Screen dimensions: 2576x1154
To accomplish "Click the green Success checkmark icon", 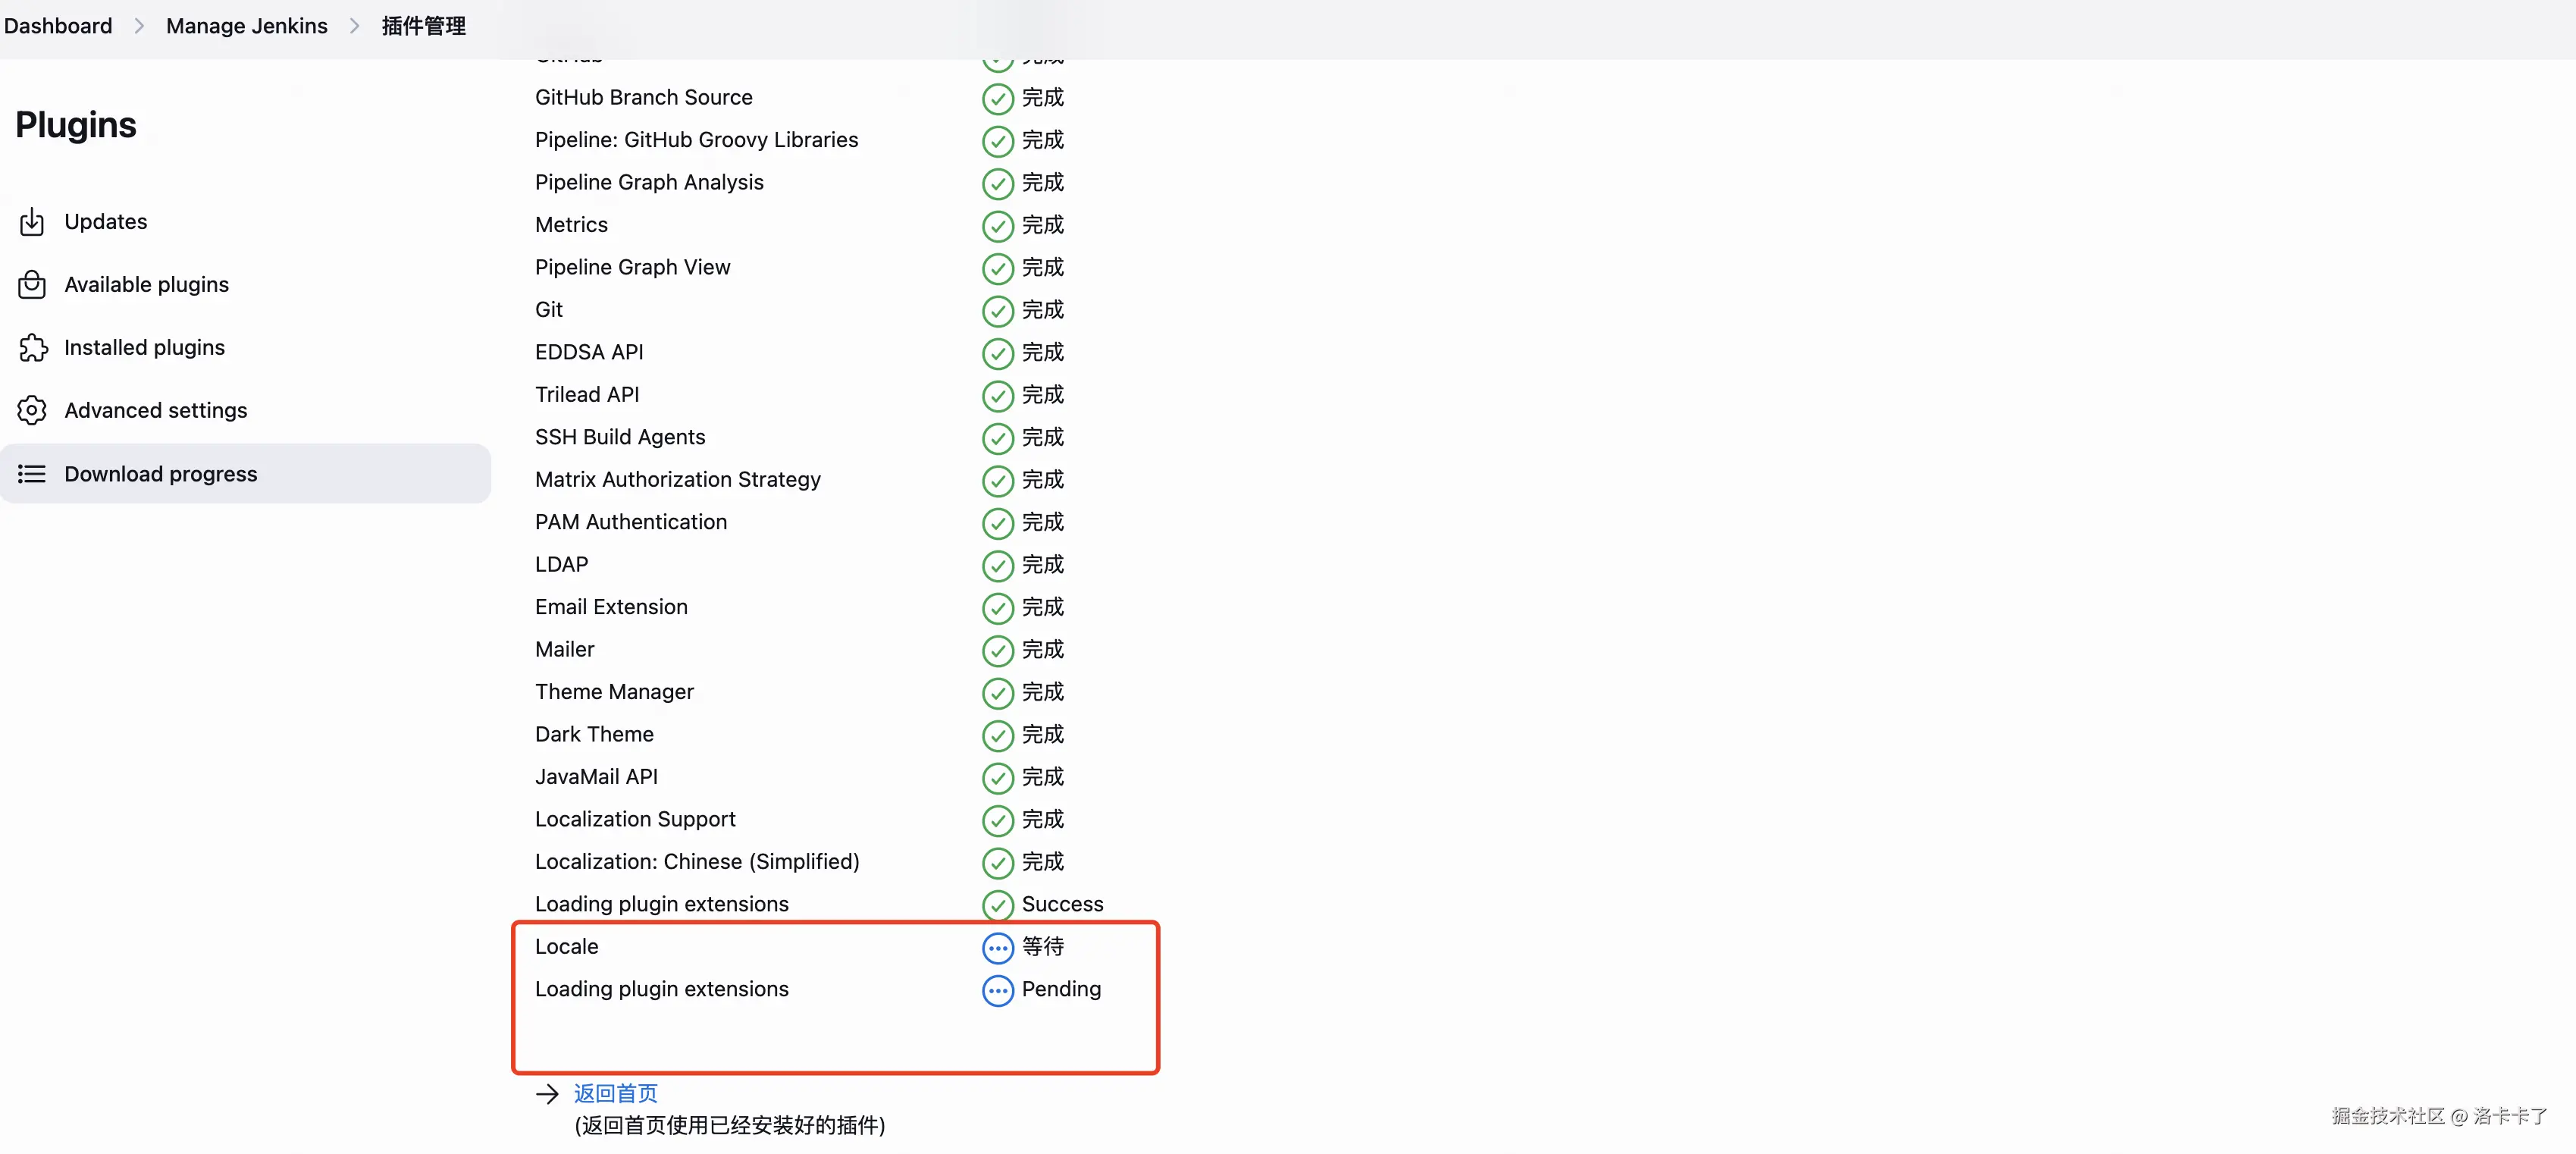I will pyautogui.click(x=997, y=905).
